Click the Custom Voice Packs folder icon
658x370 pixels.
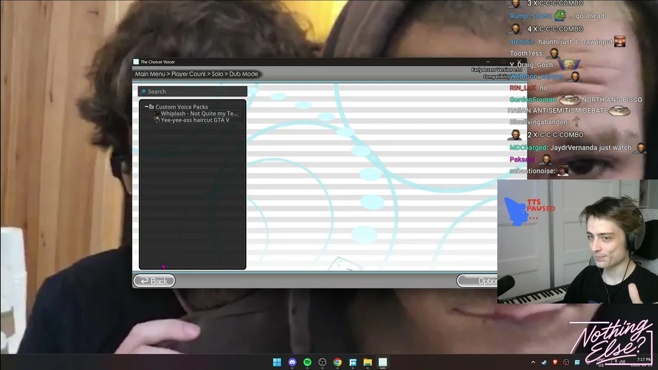coord(151,107)
